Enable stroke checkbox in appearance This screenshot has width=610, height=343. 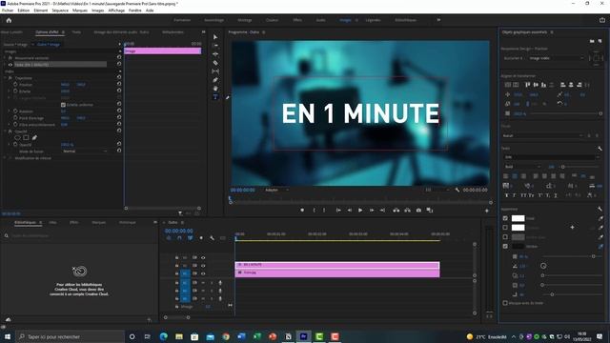(505, 228)
